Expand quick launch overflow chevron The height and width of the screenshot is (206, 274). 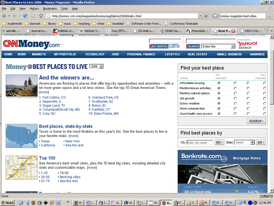tap(68, 202)
